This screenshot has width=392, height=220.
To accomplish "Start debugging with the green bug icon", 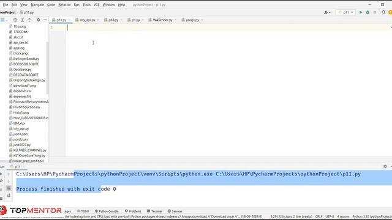I will [367, 12].
